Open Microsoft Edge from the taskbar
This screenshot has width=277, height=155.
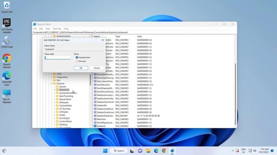pyautogui.click(x=156, y=151)
